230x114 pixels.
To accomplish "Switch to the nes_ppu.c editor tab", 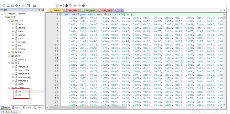I will coord(89,10).
